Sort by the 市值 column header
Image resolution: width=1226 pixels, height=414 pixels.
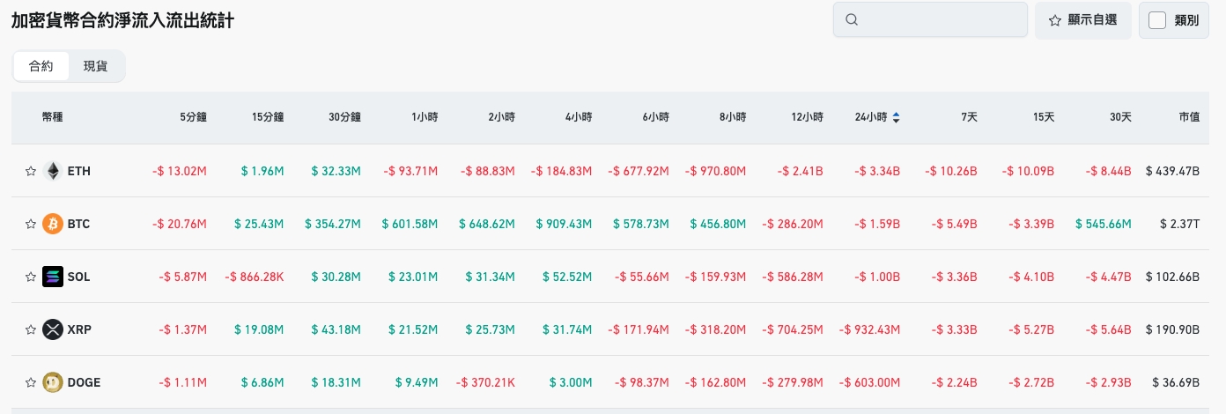coord(1189,117)
